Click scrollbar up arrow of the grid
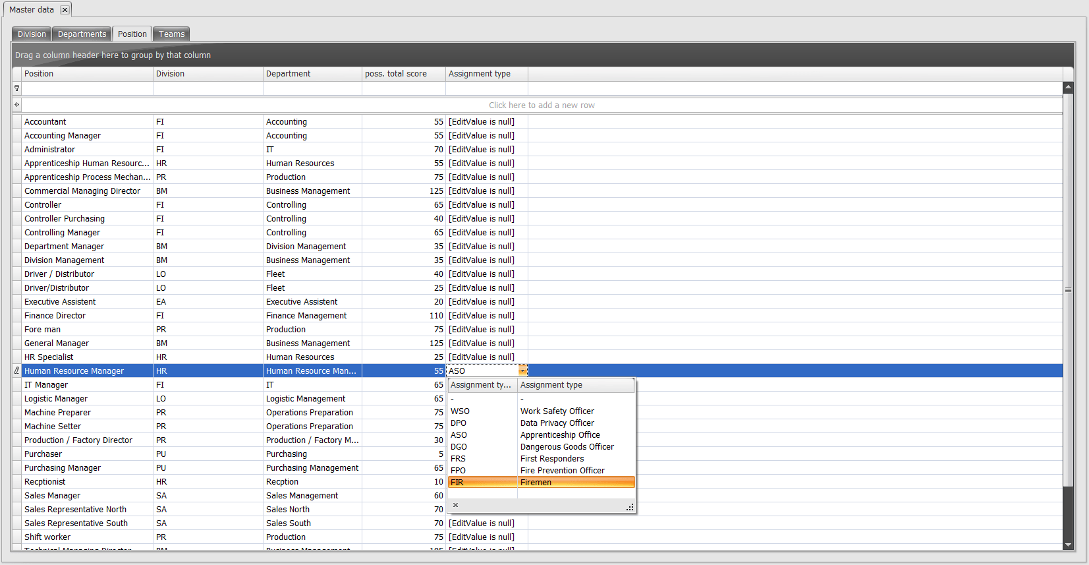Image resolution: width=1089 pixels, height=565 pixels. click(x=1068, y=87)
